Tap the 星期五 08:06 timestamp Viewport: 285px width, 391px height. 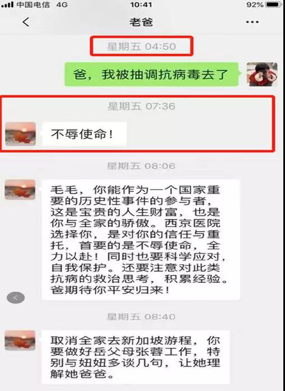(141, 166)
